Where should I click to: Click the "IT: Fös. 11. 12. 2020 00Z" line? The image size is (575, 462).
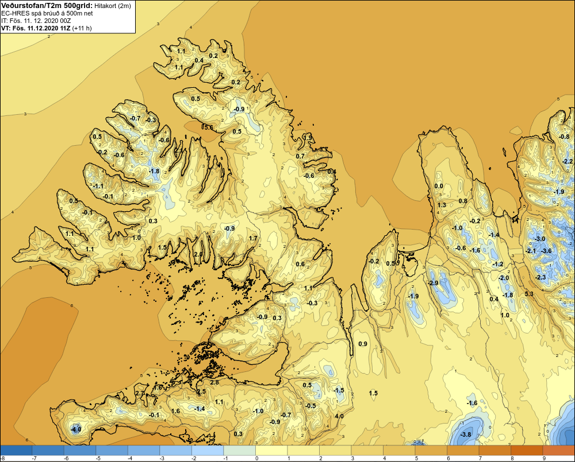tap(36, 21)
